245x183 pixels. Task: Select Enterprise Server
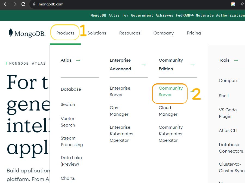point(120,91)
